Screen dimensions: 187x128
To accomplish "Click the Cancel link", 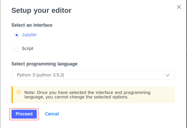I will tap(52, 114).
